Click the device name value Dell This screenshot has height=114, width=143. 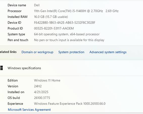tap(37, 5)
